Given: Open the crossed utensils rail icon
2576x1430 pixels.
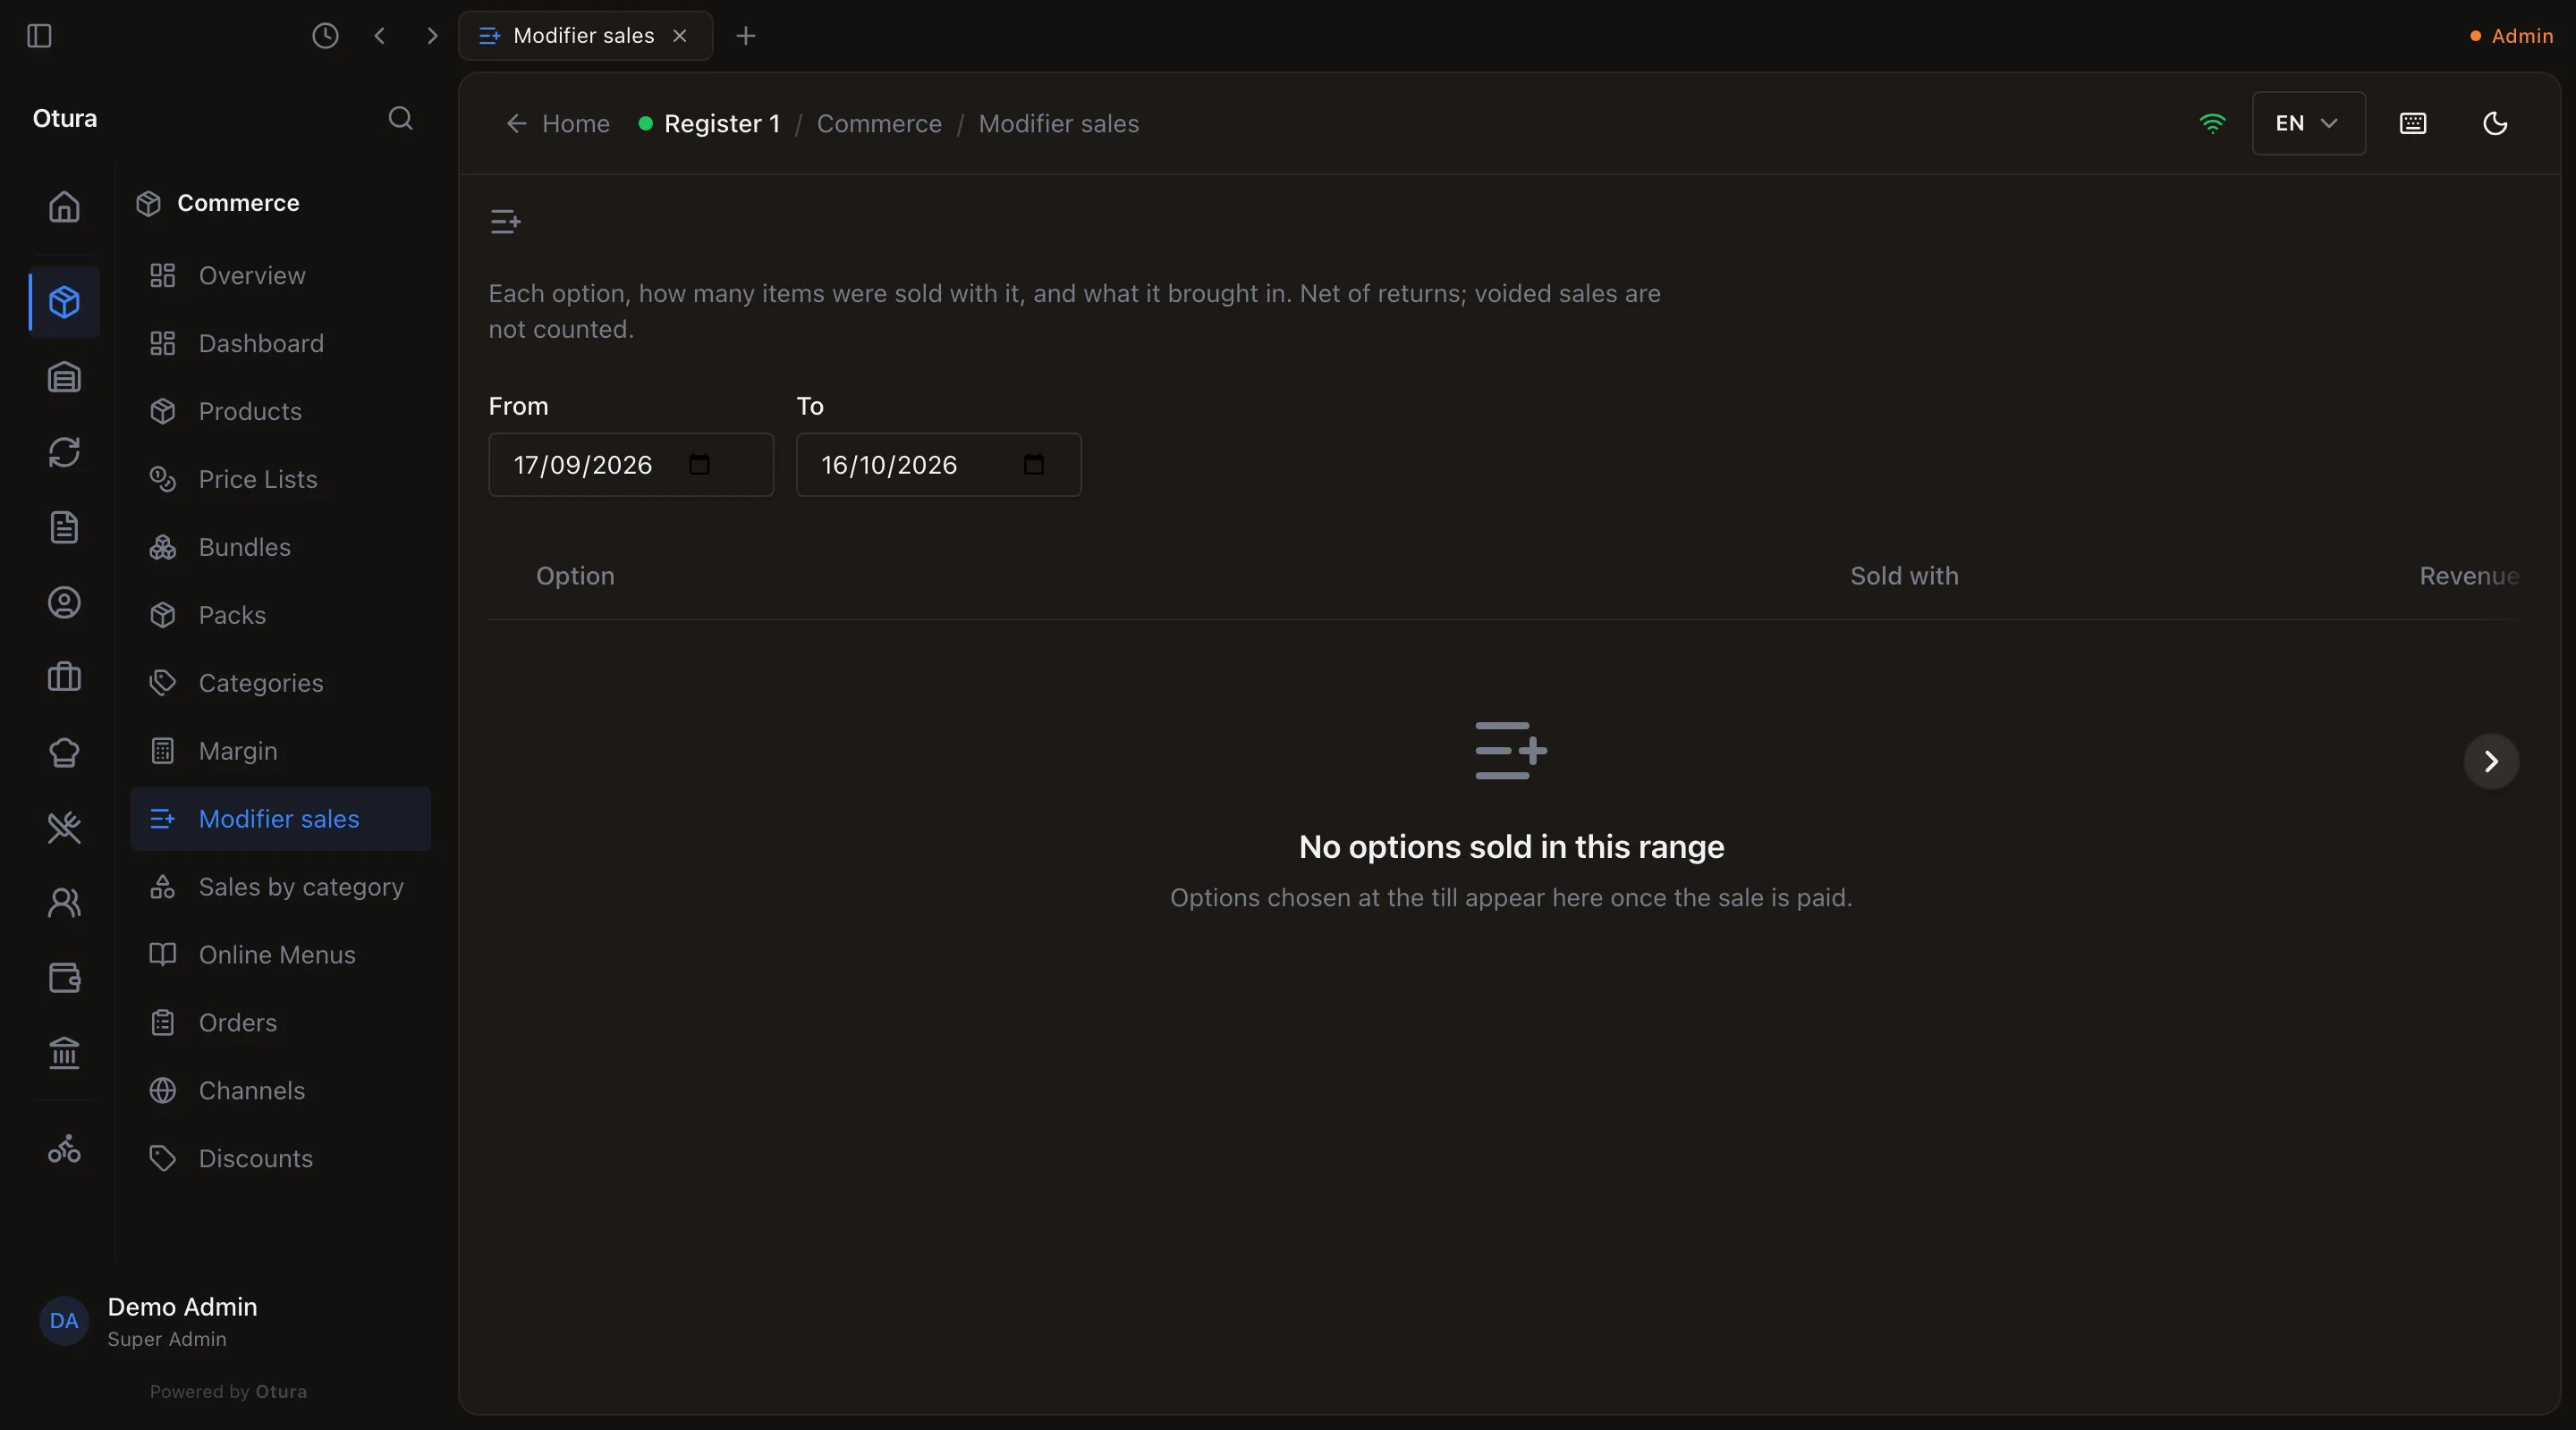Looking at the screenshot, I should click(64, 828).
